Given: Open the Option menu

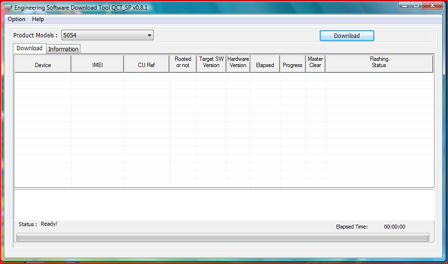Looking at the screenshot, I should (x=17, y=19).
